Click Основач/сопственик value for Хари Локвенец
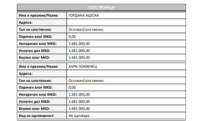This screenshot has width=222, height=121. point(86,80)
